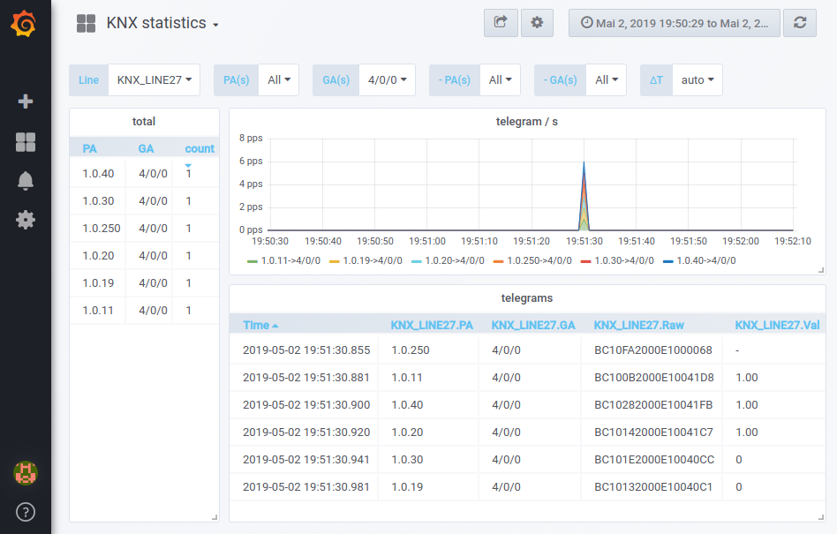The height and width of the screenshot is (534, 837).
Task: Open the user avatar profile icon
Action: pos(25,472)
